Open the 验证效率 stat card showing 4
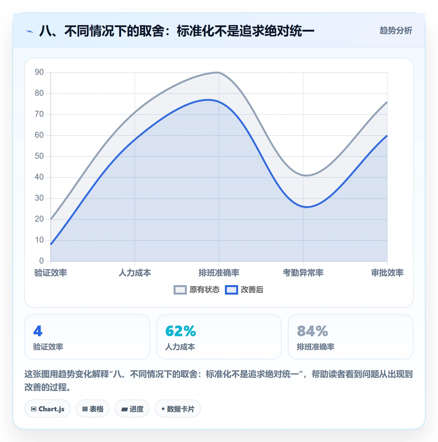The width and height of the screenshot is (438, 442). point(87,337)
